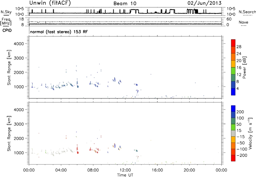Click the "16" Power colorbar tick label
The width and height of the screenshot is (256, 177).
(239, 68)
